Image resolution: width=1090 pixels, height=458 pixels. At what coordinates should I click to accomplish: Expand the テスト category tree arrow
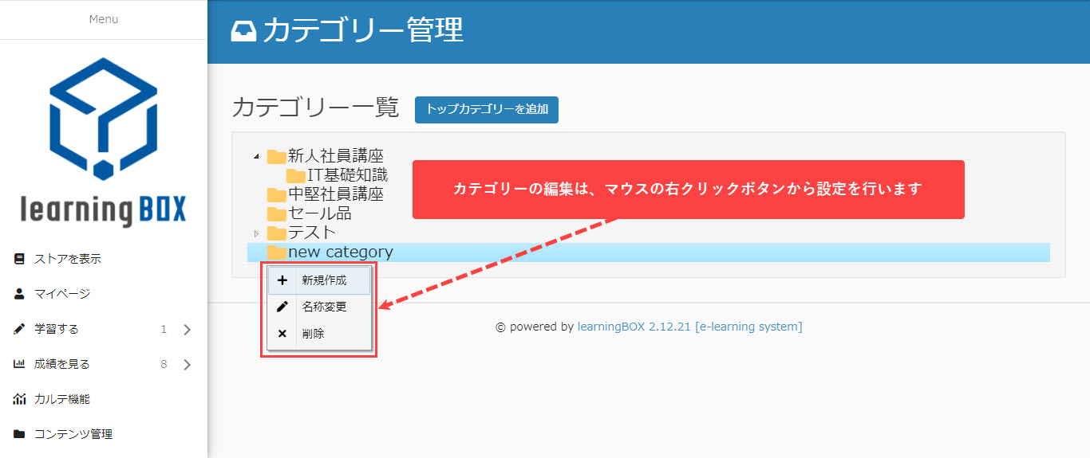[x=256, y=233]
